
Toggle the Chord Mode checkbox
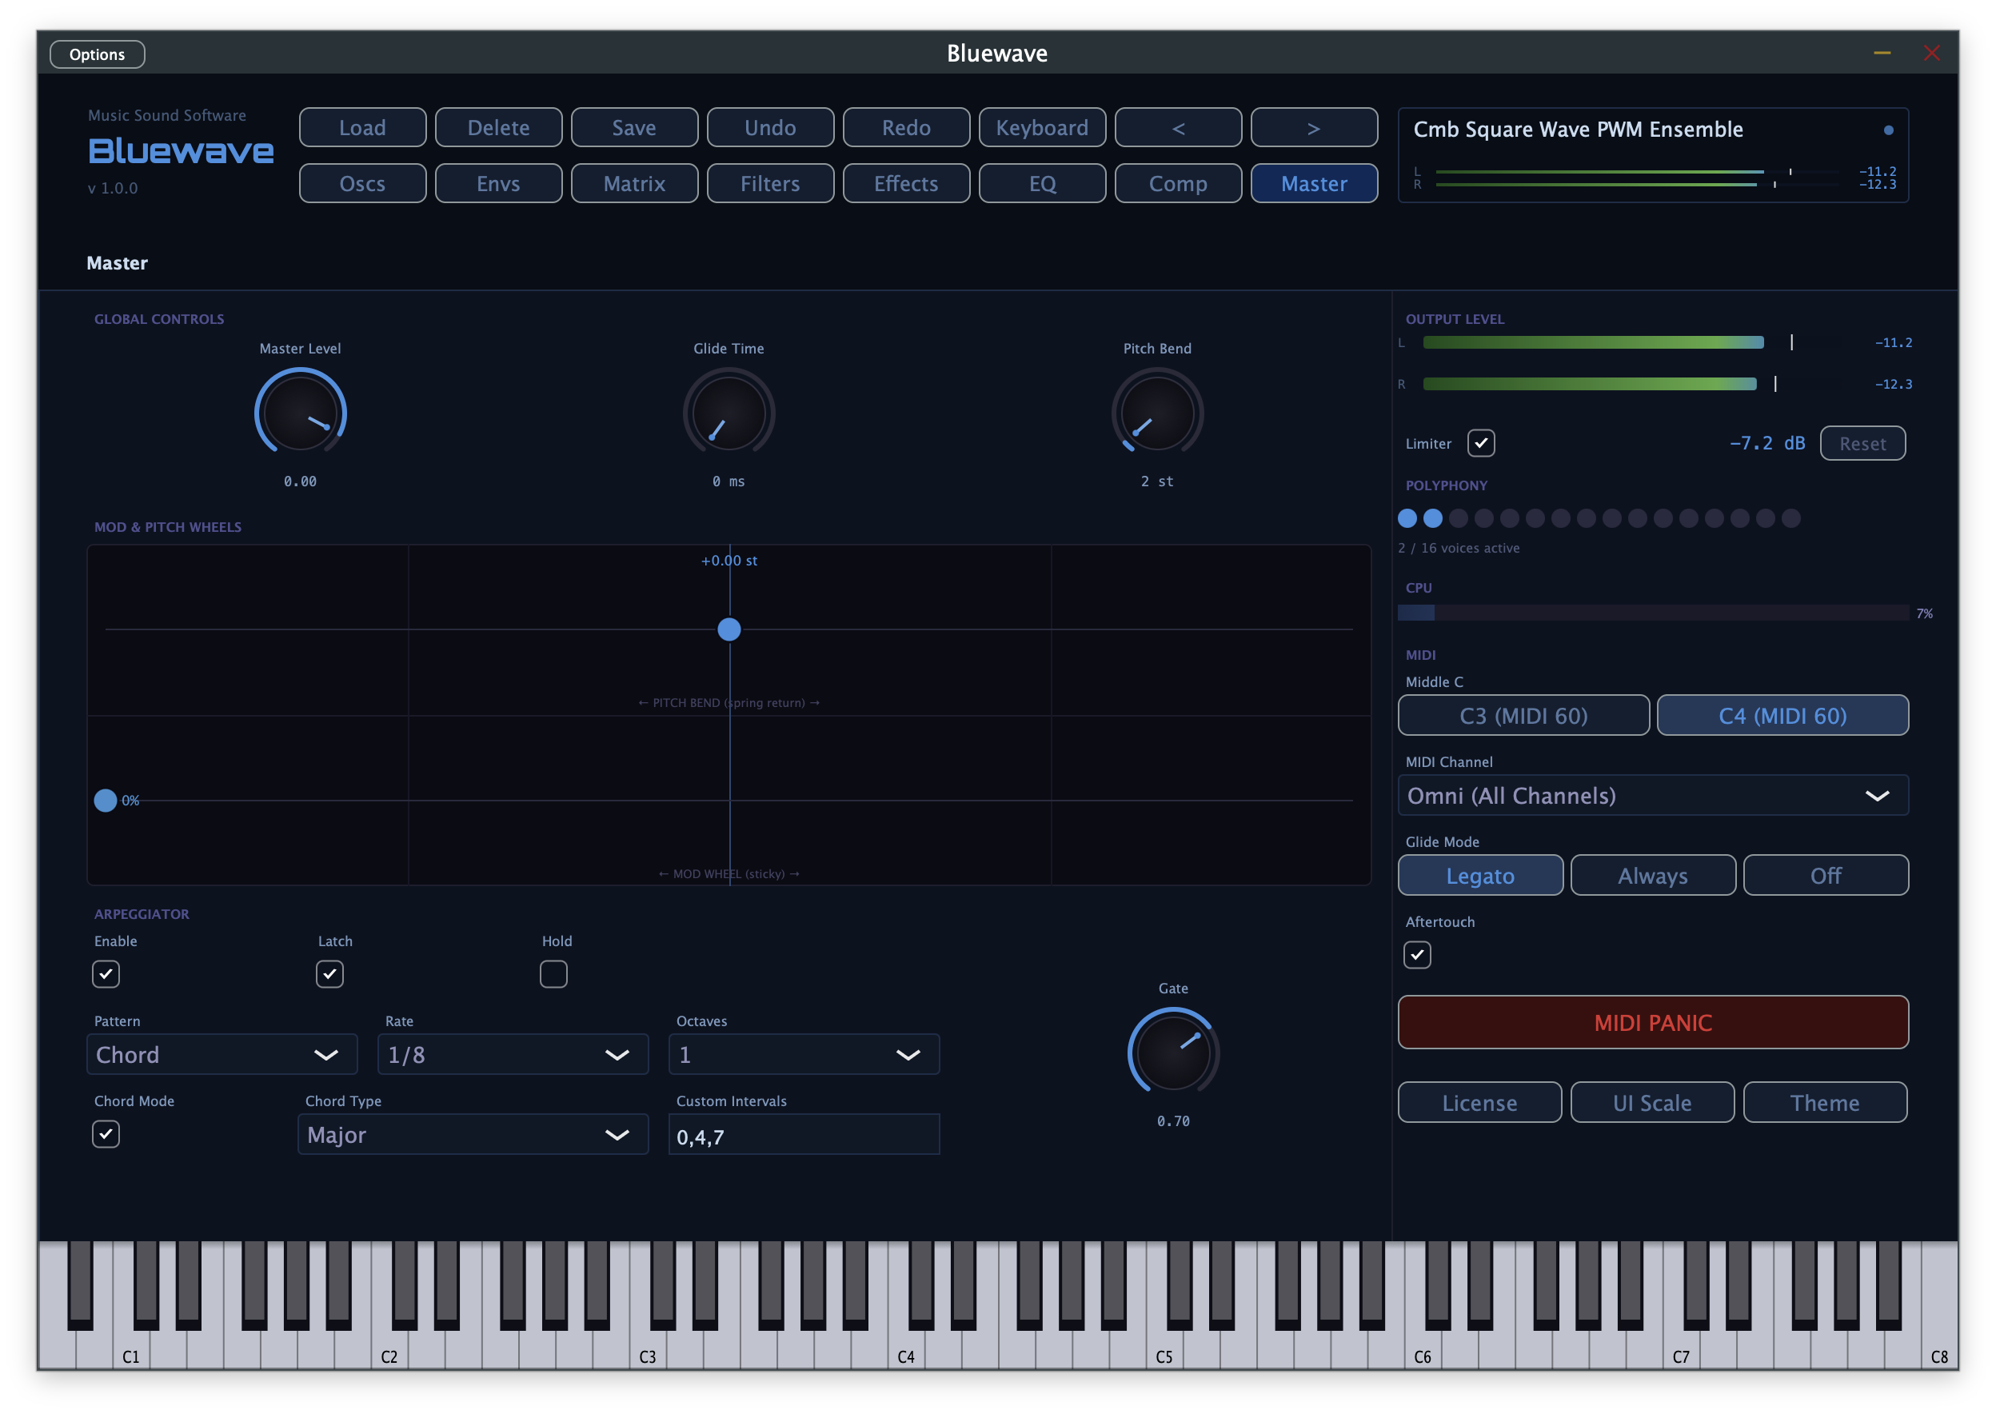106,1133
